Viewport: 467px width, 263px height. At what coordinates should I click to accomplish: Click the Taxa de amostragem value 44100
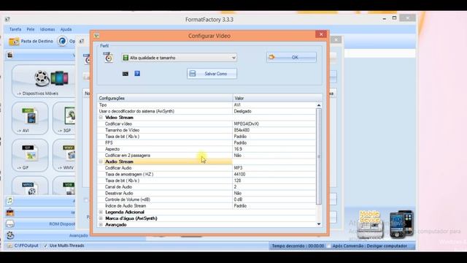click(239, 174)
